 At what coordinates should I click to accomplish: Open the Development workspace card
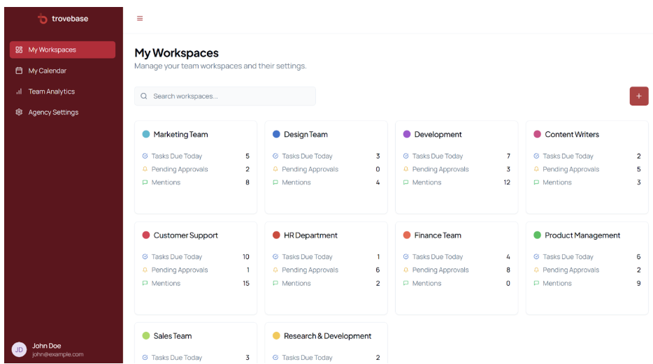[x=457, y=167]
